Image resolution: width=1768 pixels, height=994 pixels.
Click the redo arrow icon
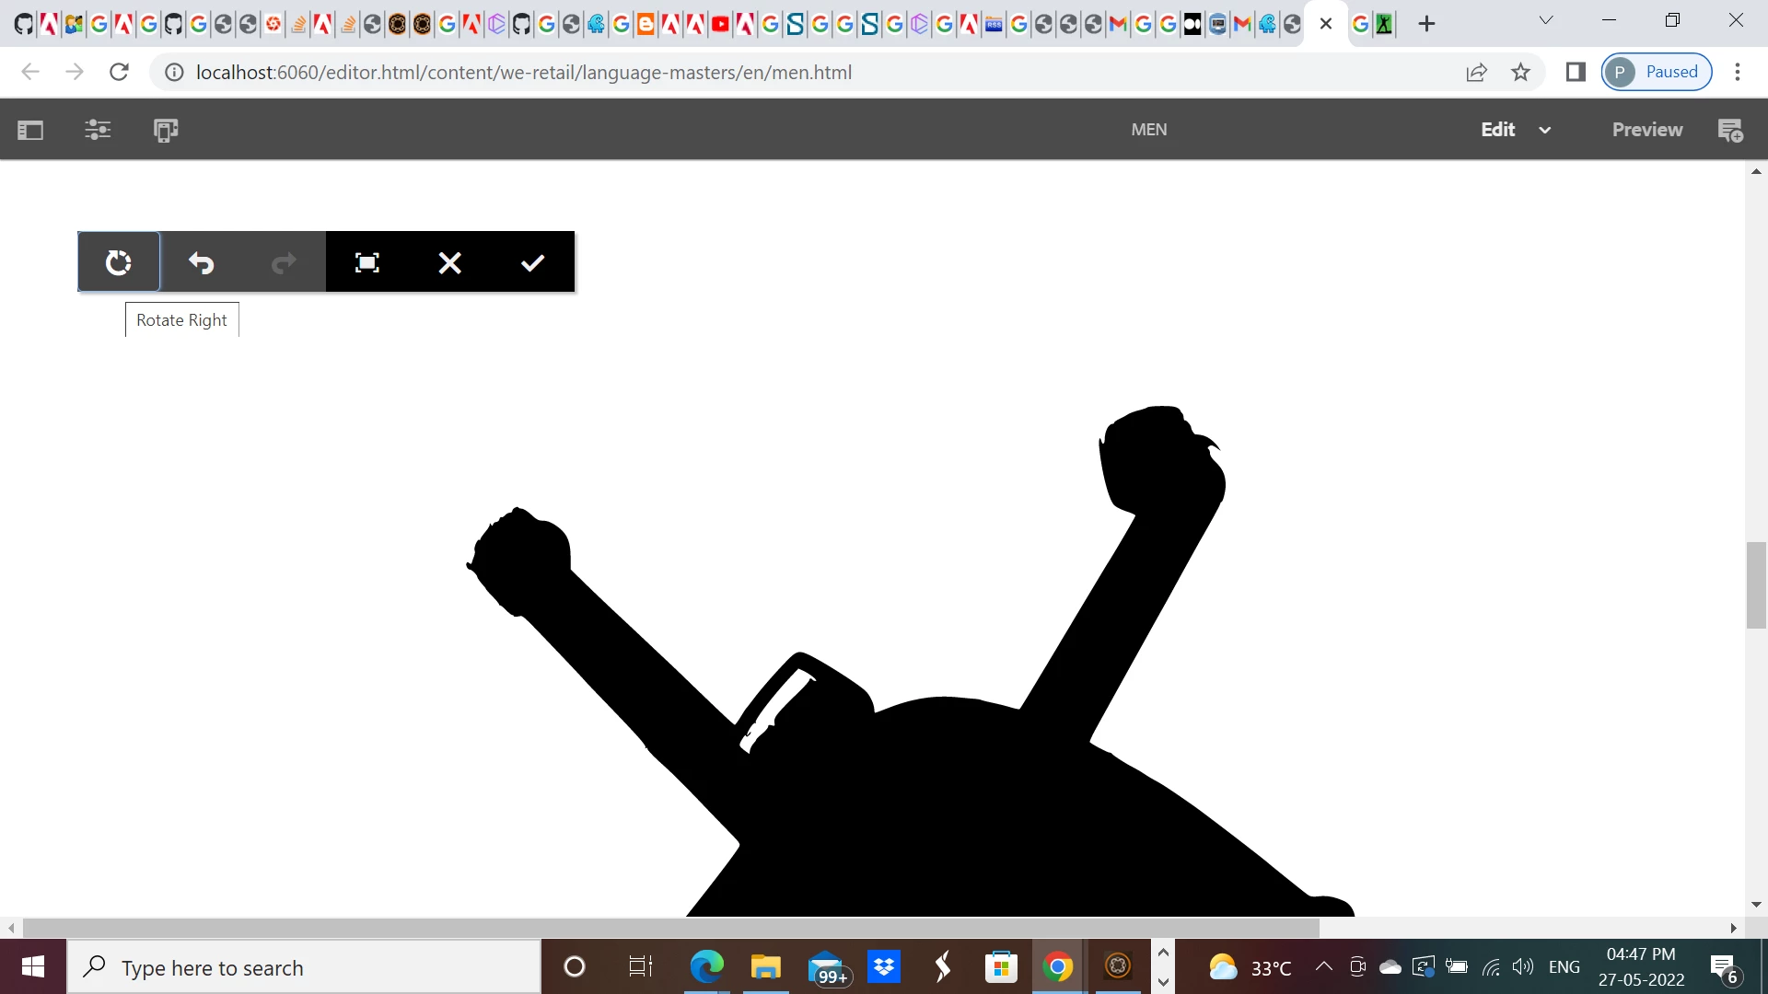click(x=284, y=262)
